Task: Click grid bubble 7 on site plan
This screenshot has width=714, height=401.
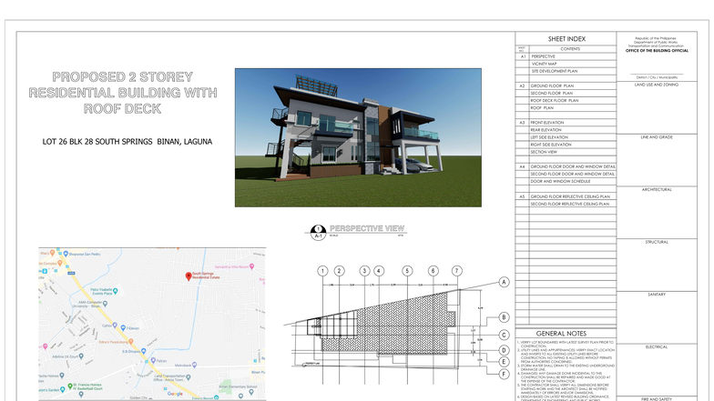Action: (457, 271)
